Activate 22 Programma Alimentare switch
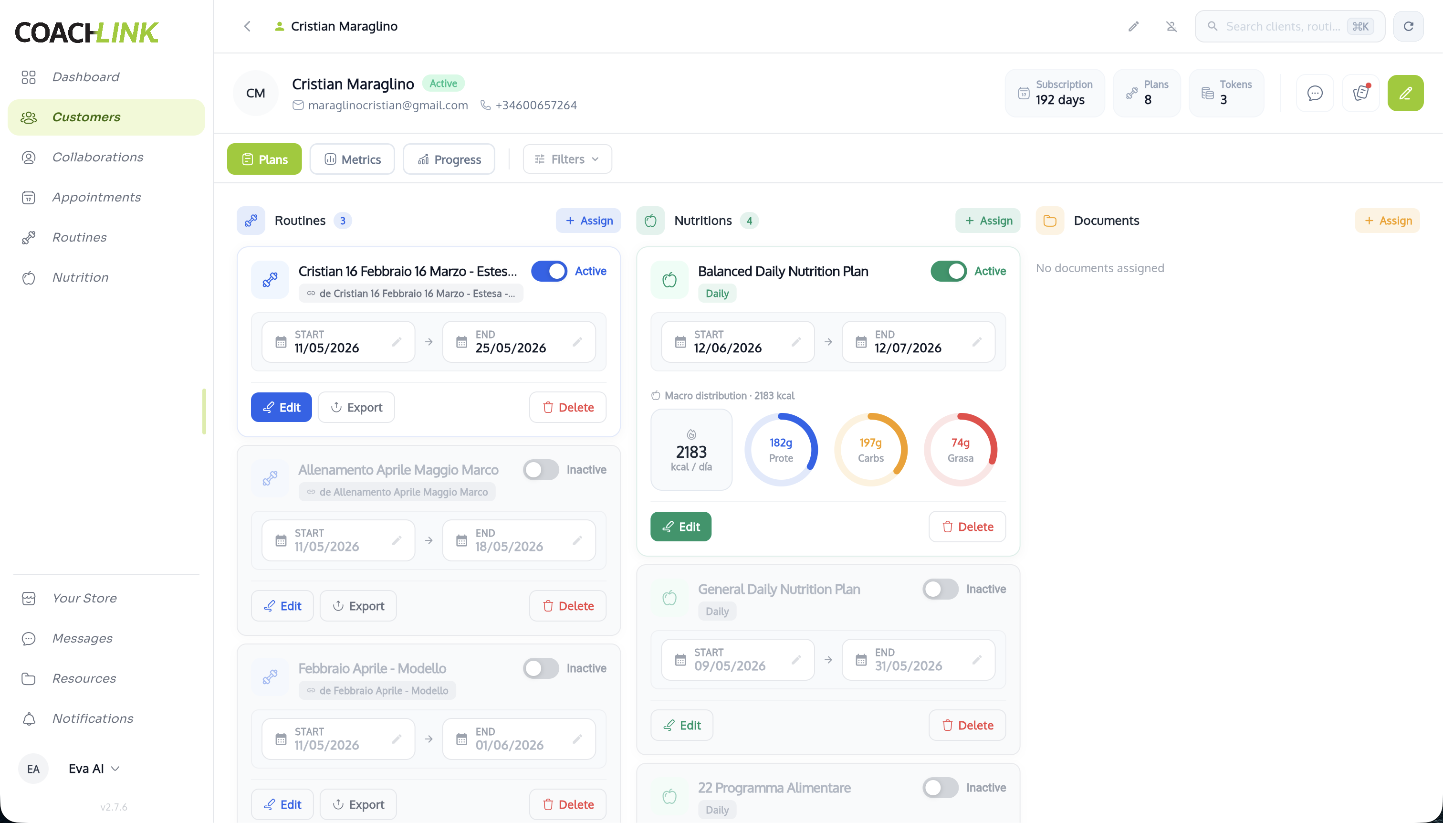The height and width of the screenshot is (823, 1443). pos(940,787)
